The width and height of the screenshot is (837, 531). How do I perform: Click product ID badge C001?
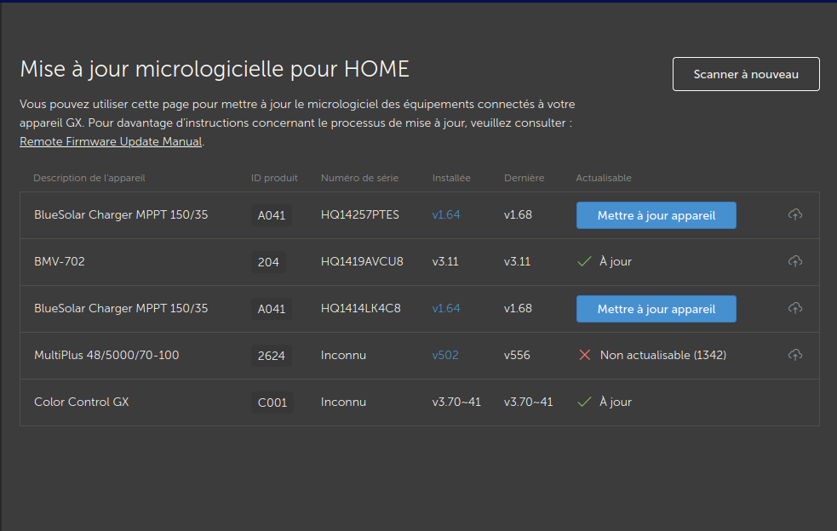click(x=272, y=403)
